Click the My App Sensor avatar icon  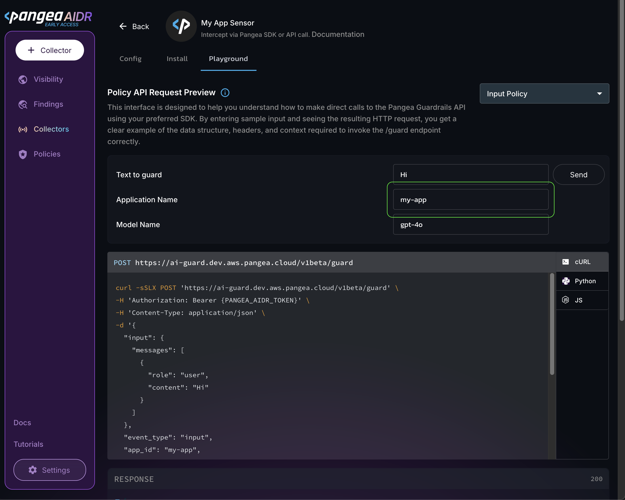181,26
